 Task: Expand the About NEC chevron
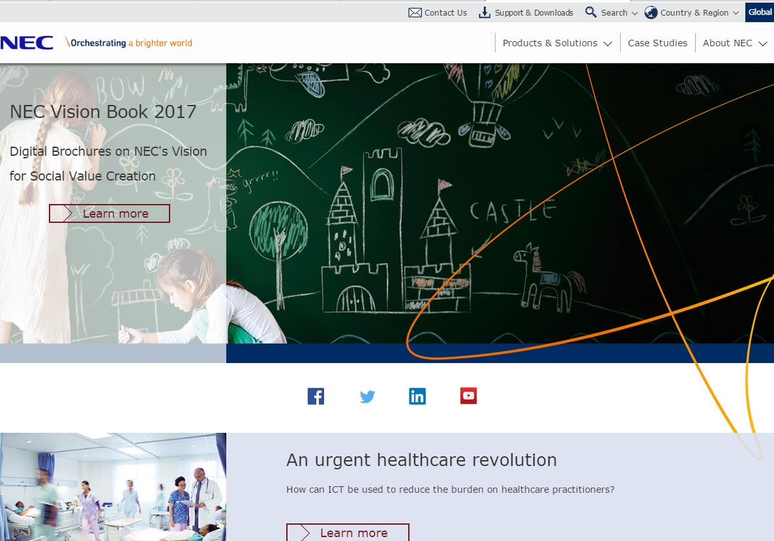point(763,44)
